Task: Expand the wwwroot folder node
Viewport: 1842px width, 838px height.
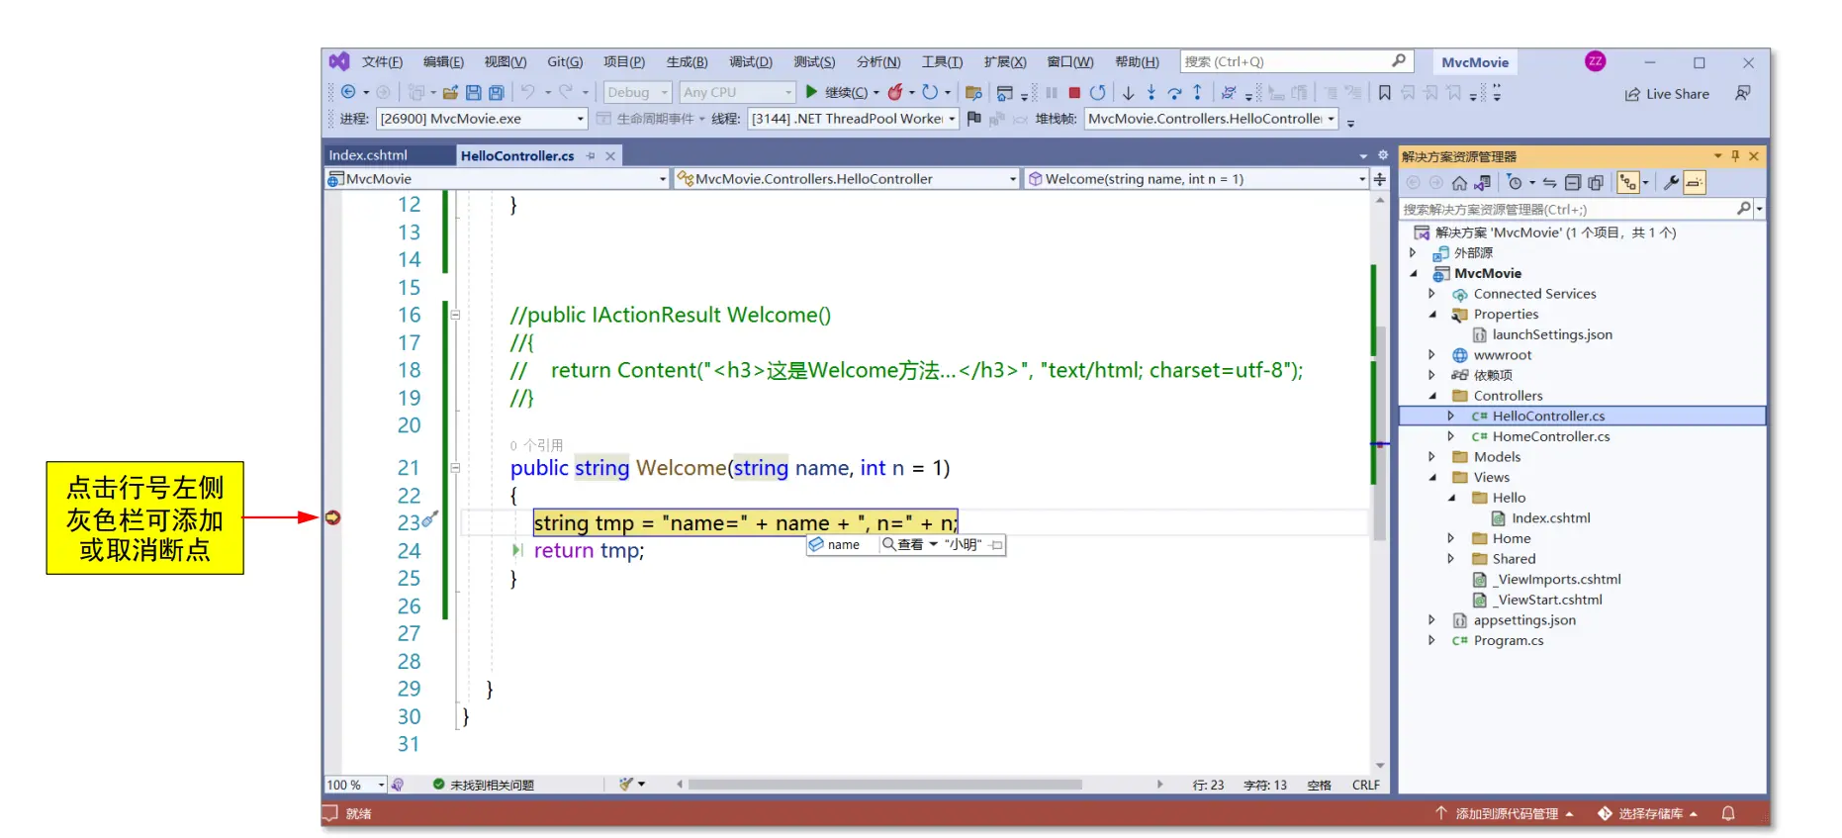Action: click(1431, 354)
